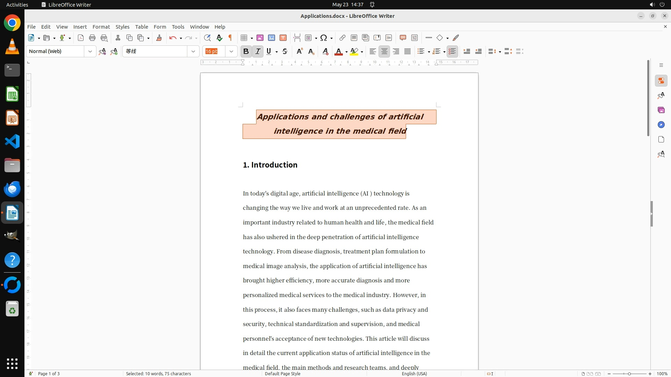
Task: Toggle Formatting Marks pilcrow icon
Action: click(x=230, y=38)
